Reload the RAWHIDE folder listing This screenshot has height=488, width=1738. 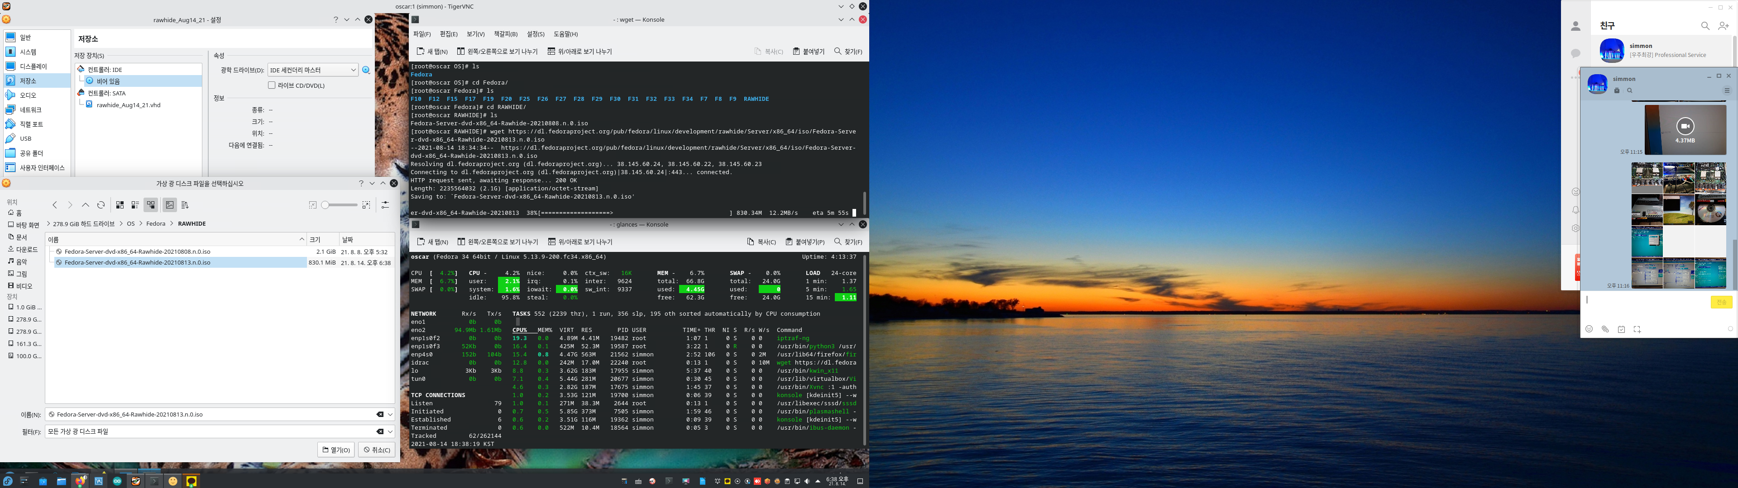coord(101,205)
